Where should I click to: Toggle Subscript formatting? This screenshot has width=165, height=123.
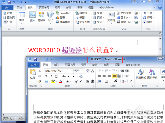click(x=69, y=77)
